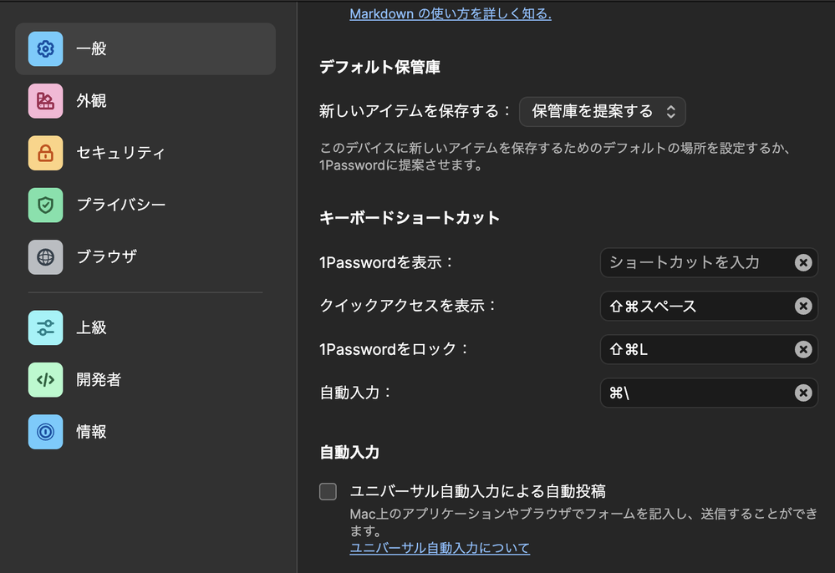Click the Security (セキュリティ) lock icon

45,153
